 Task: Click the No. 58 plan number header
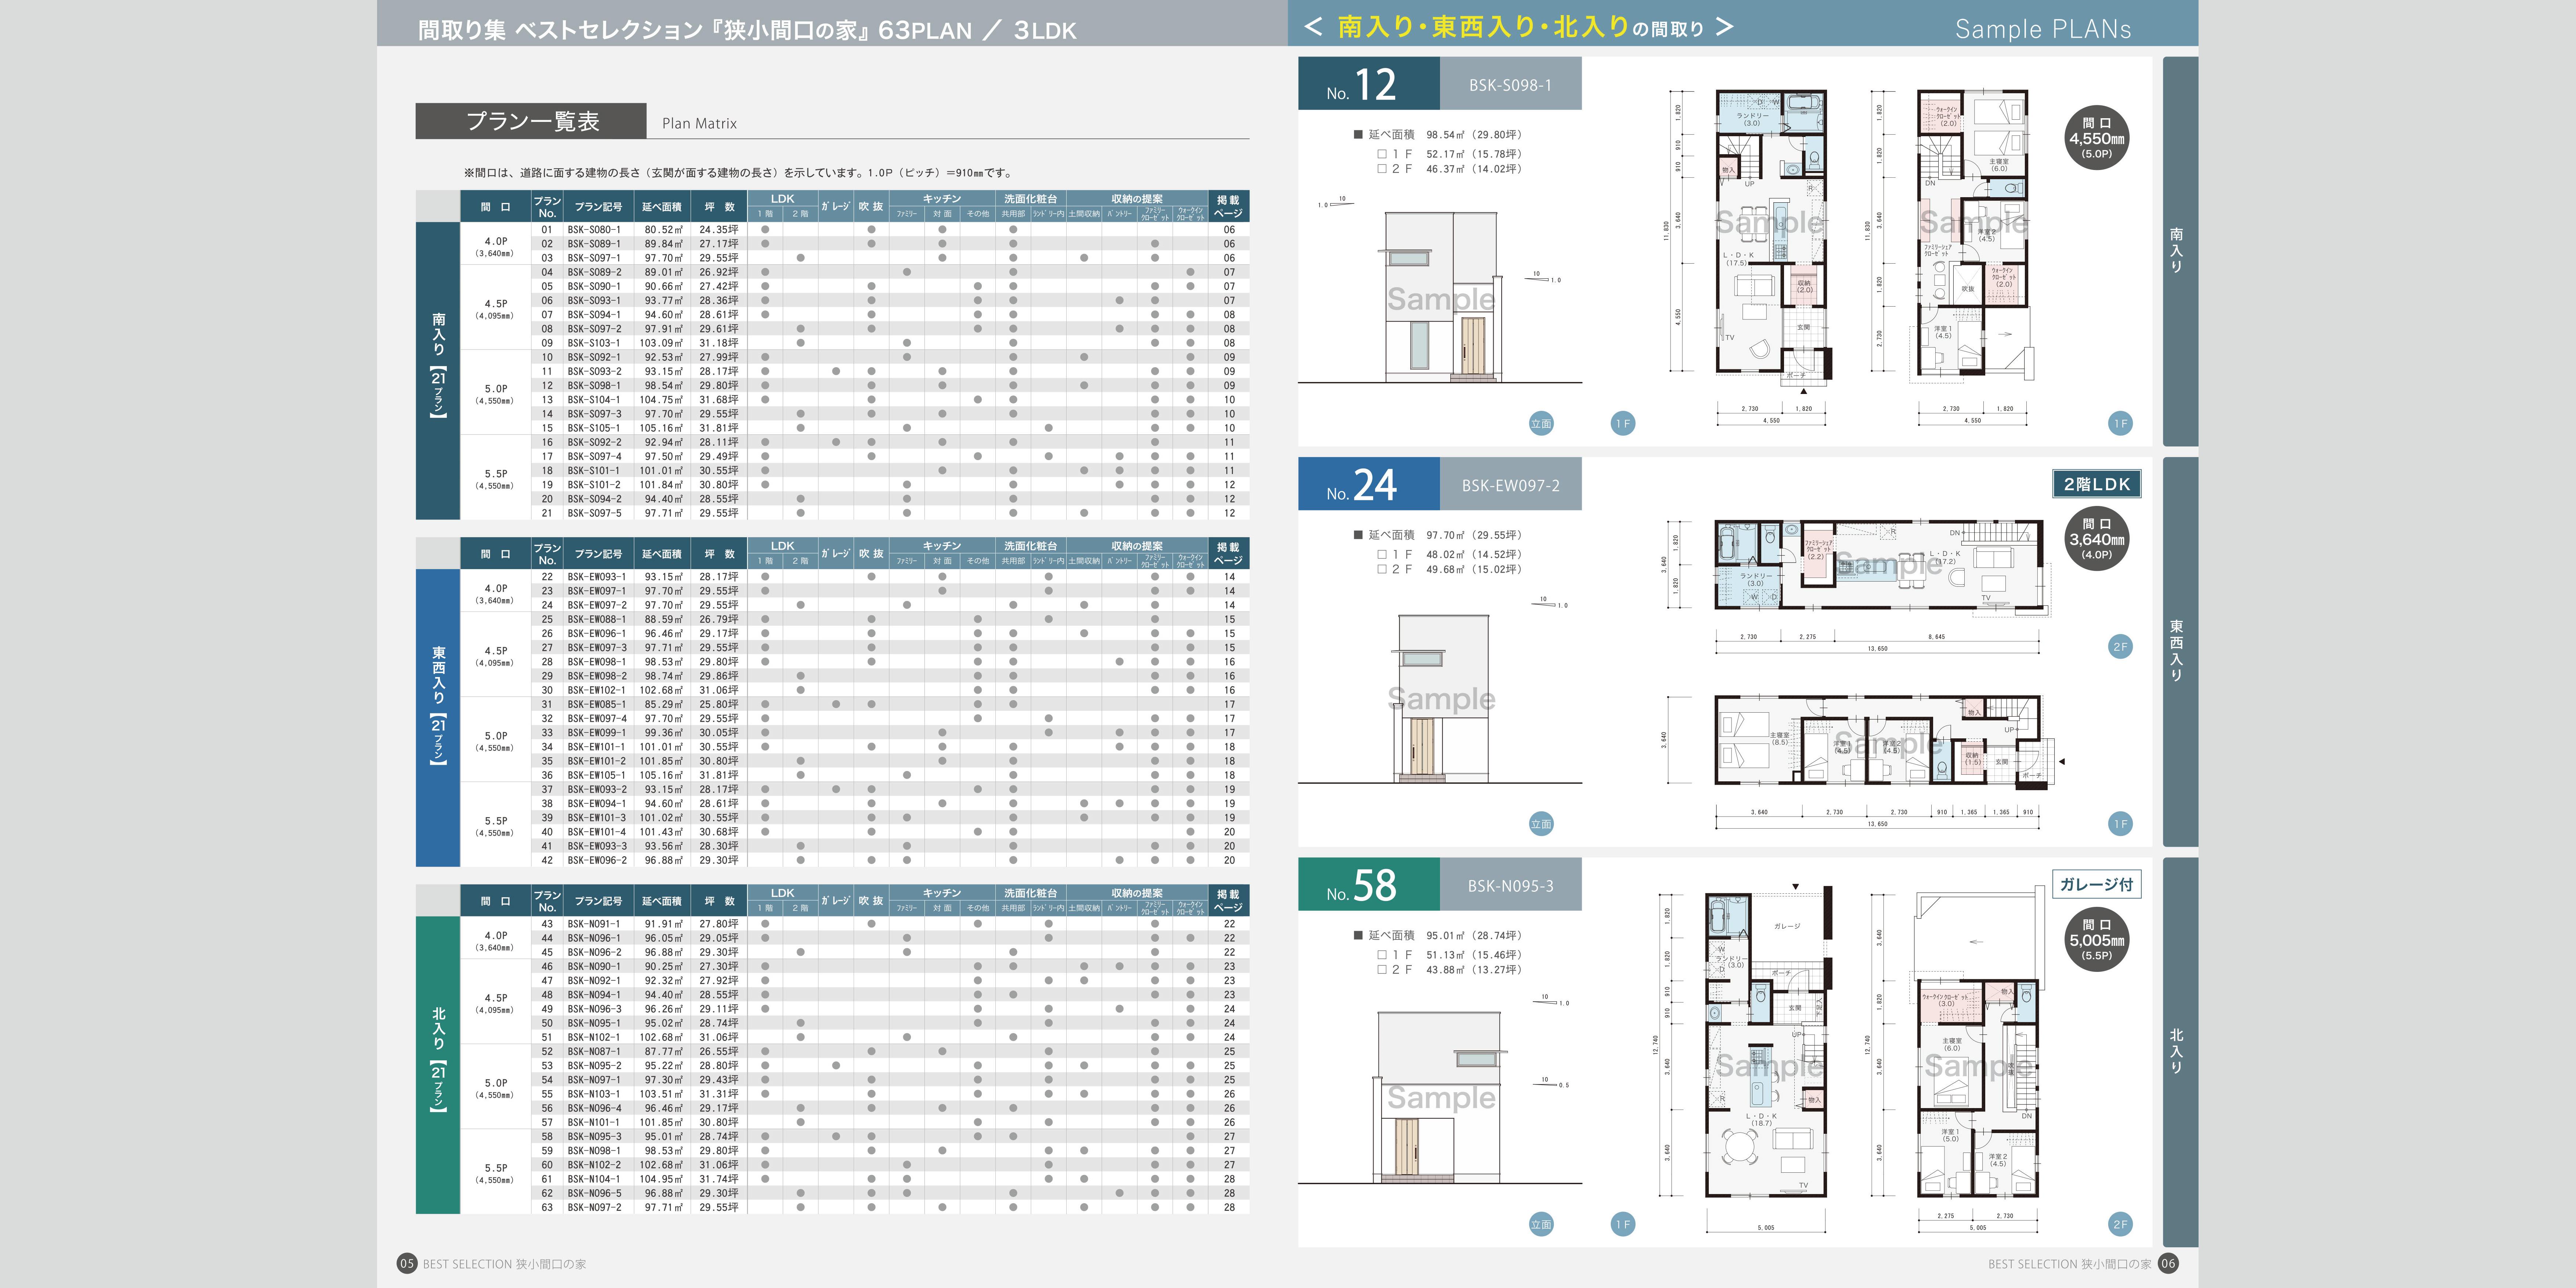click(x=1369, y=884)
